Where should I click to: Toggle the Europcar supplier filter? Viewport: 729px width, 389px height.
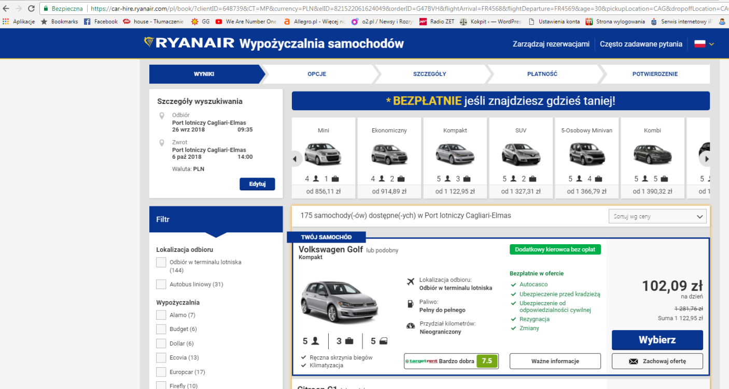(161, 372)
